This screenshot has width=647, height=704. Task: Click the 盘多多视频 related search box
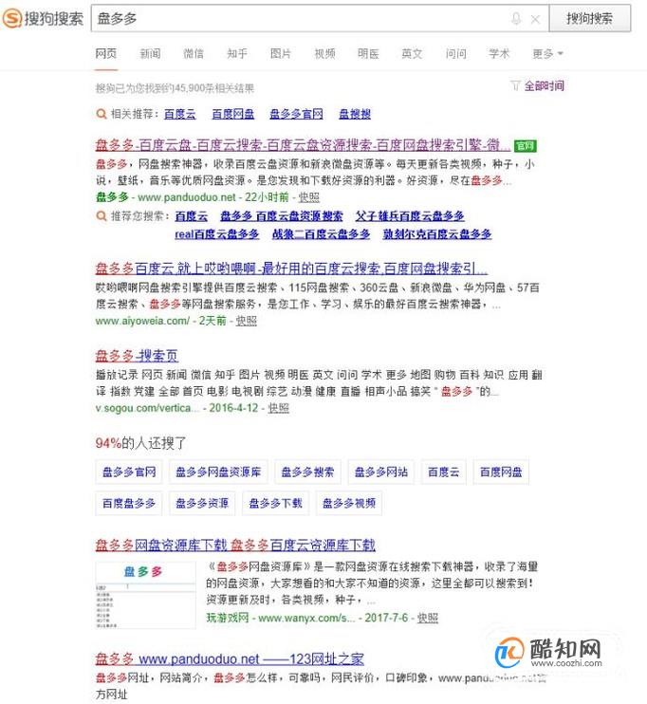click(349, 503)
